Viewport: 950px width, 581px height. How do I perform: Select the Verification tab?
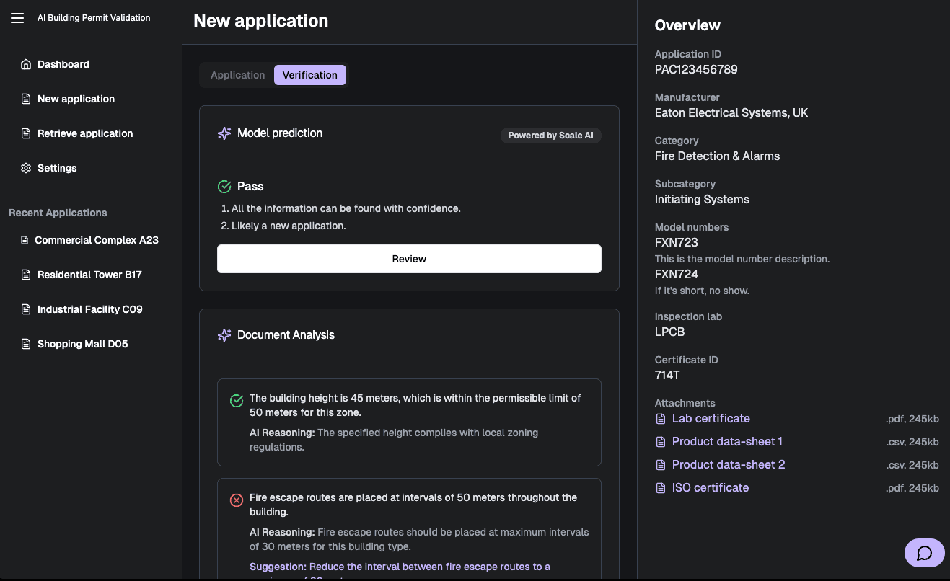coord(309,75)
